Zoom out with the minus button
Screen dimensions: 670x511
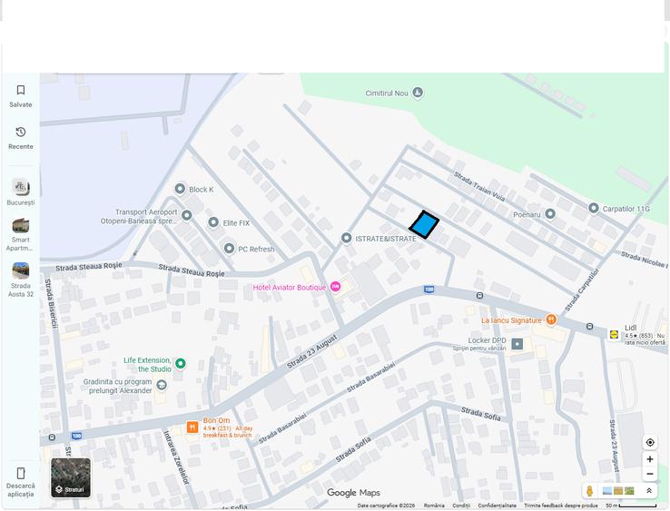[x=650, y=474]
